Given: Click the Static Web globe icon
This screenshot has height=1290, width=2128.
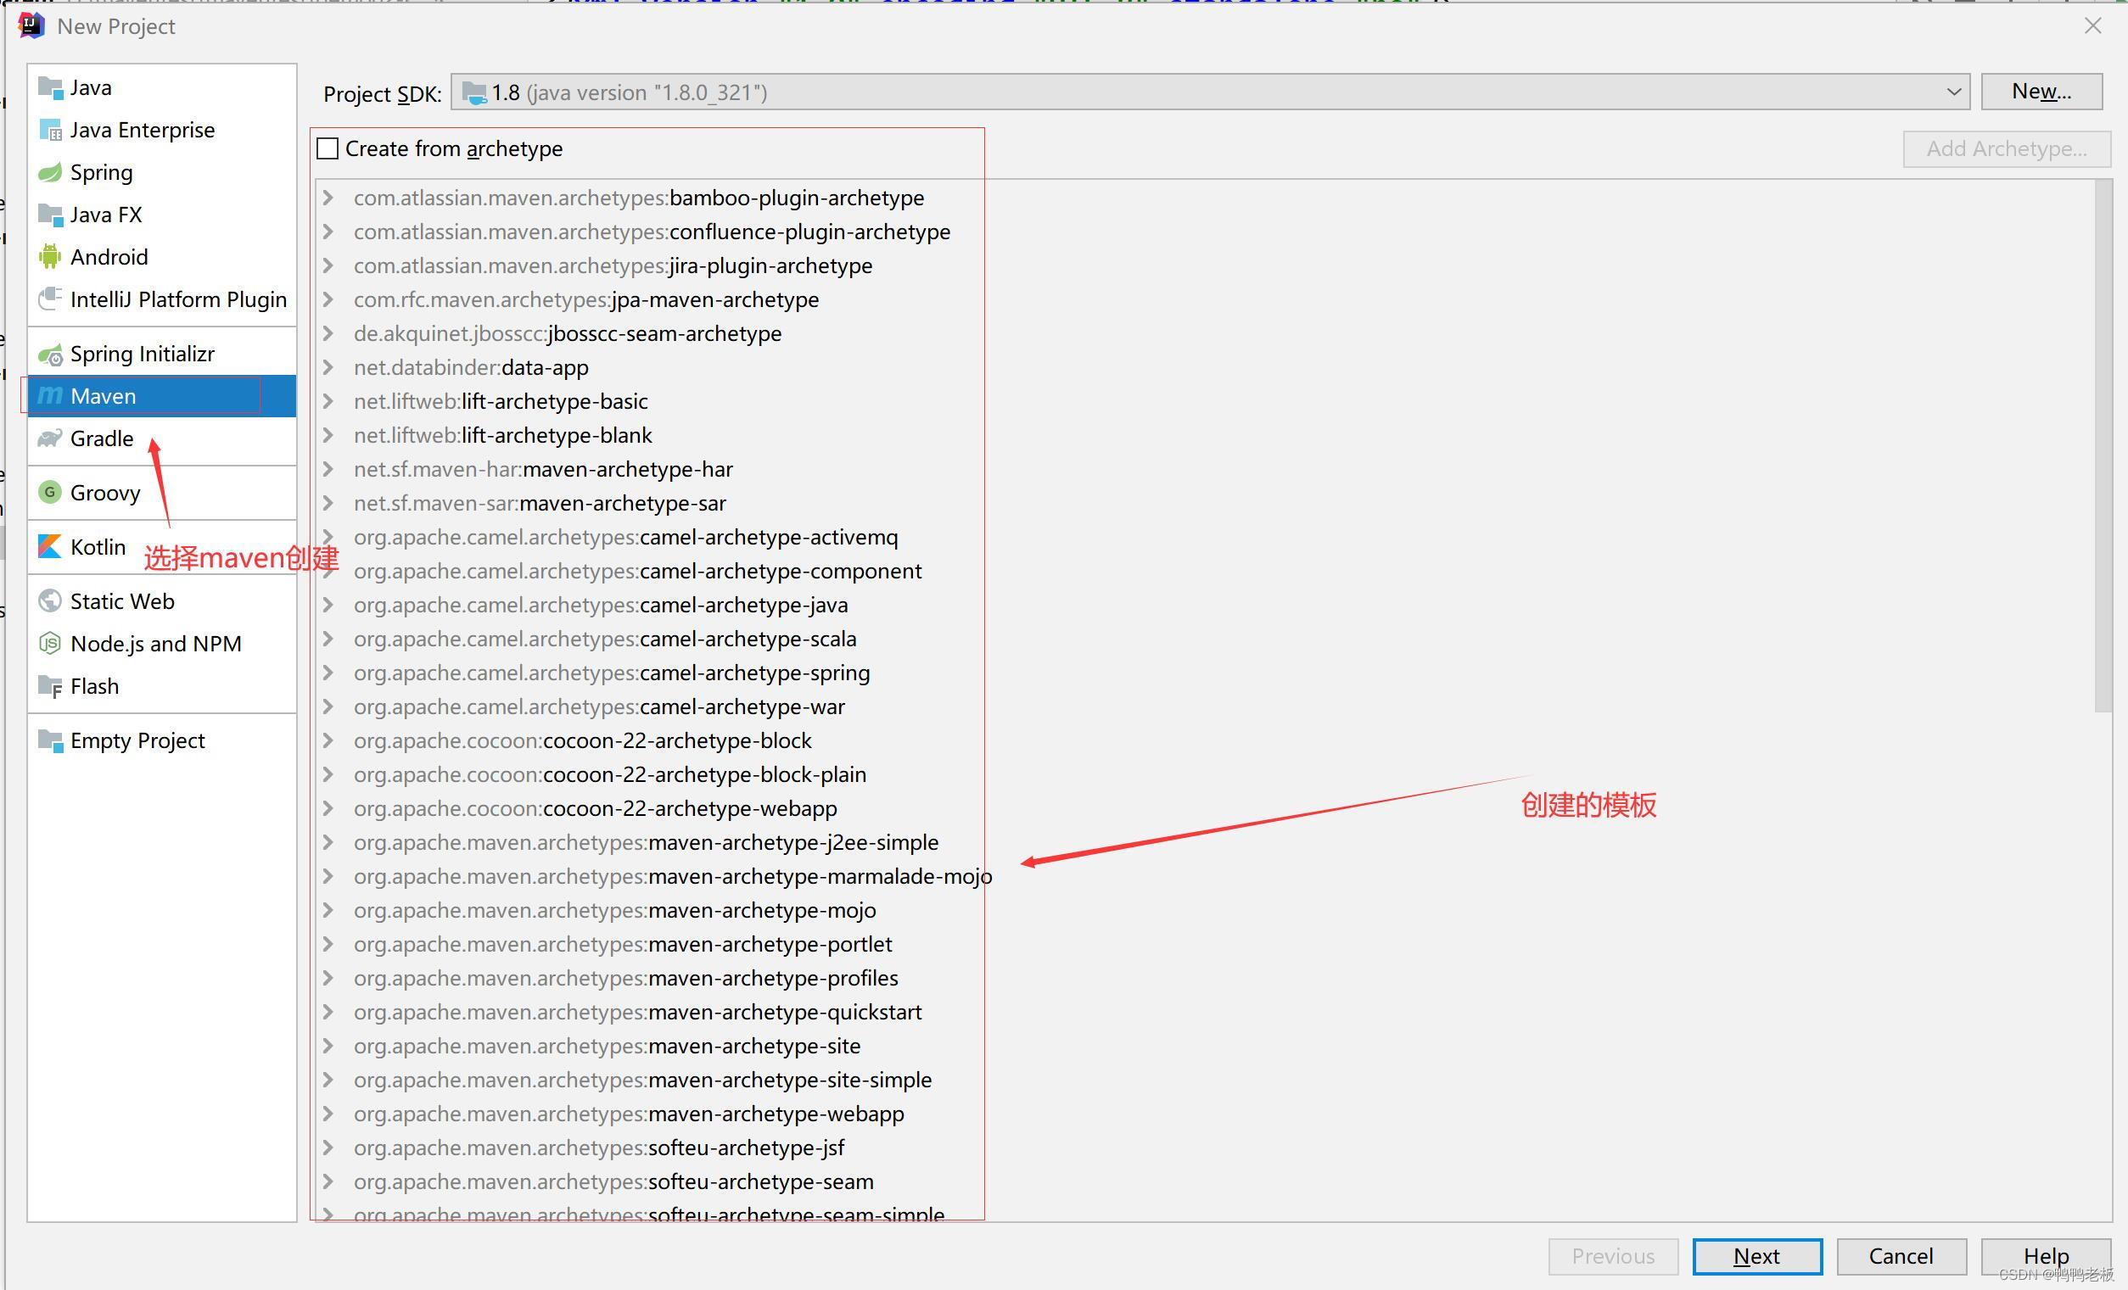Looking at the screenshot, I should pyautogui.click(x=50, y=602).
